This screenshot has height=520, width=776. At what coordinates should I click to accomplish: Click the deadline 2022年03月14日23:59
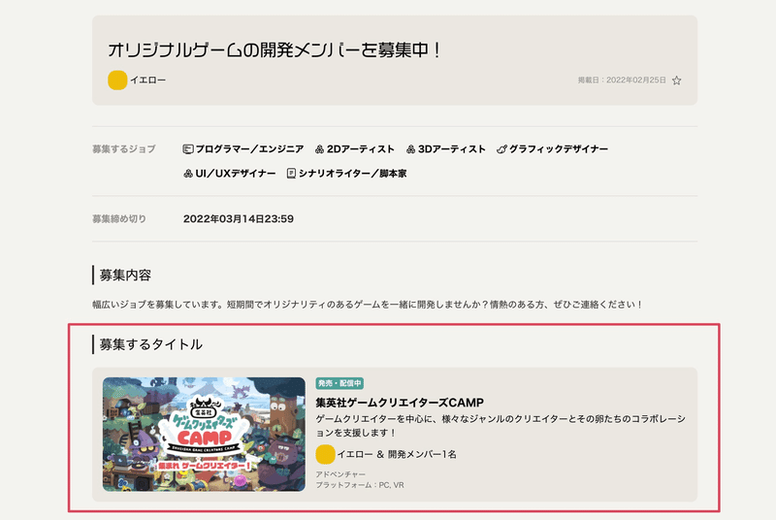pos(239,218)
